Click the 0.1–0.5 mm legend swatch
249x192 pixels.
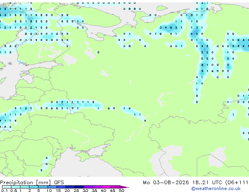[7, 187]
